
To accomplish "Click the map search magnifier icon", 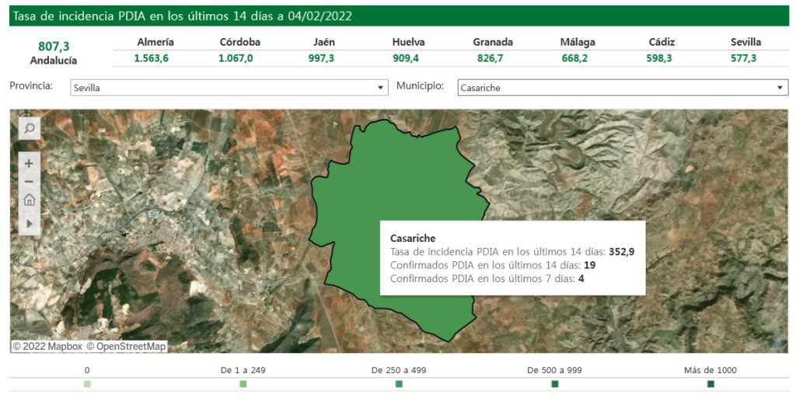I will coord(29,128).
